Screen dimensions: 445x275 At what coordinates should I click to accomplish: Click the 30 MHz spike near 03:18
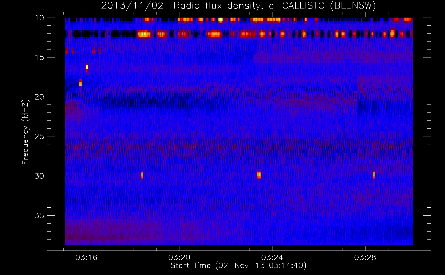pyautogui.click(x=142, y=175)
